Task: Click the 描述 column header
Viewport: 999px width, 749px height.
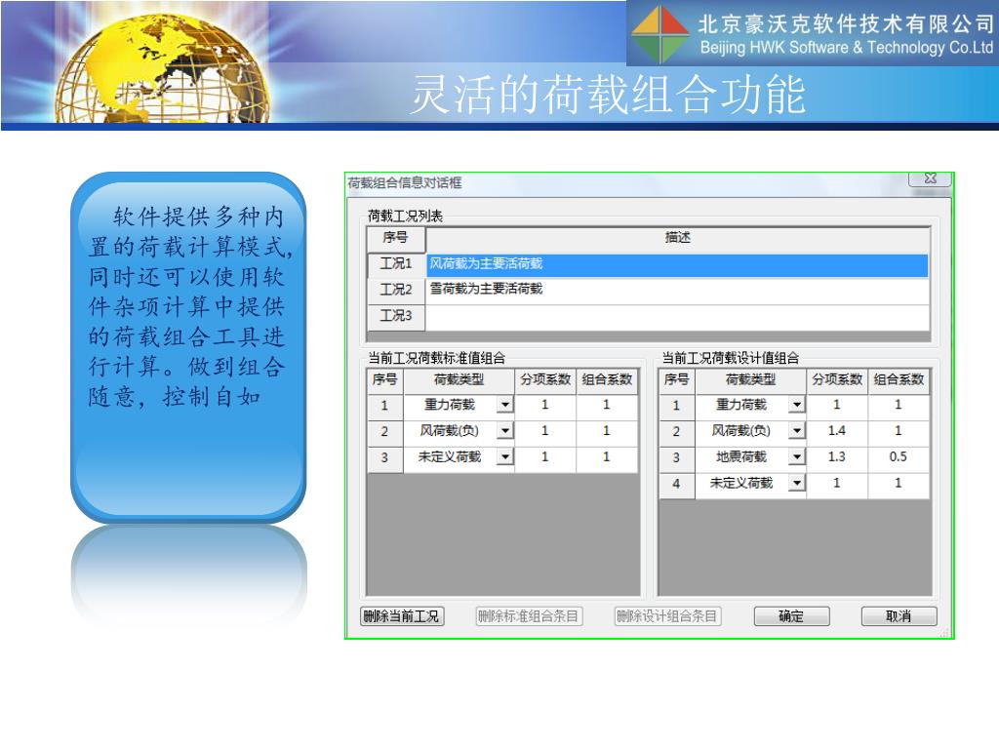Action: point(677,238)
